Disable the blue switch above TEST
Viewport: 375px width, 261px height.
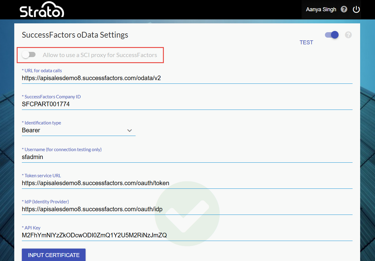point(332,35)
